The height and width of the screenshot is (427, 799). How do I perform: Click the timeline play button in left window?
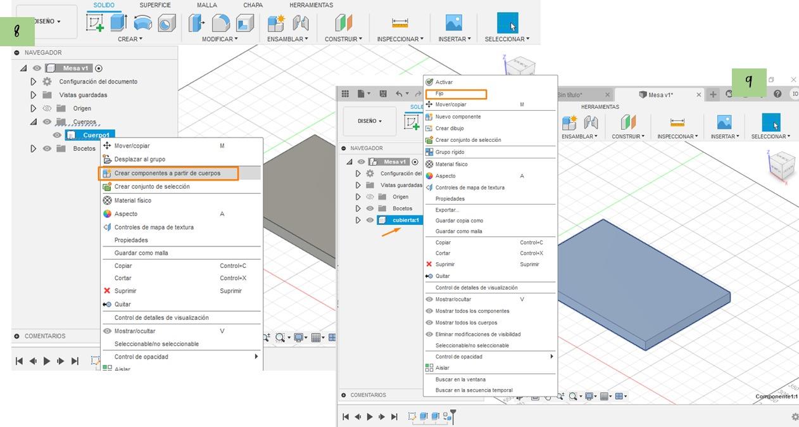47,361
